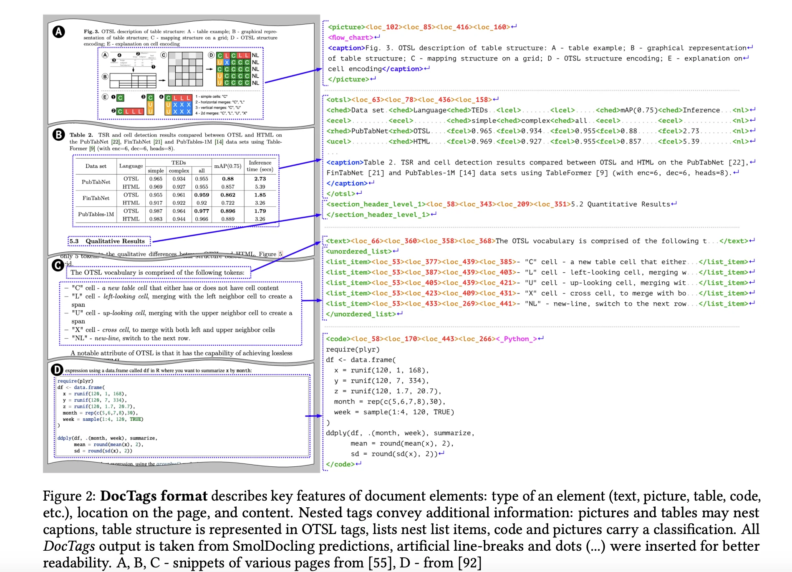Select the opening <picture> tag
Screen dimensions: 792x572
coord(346,27)
